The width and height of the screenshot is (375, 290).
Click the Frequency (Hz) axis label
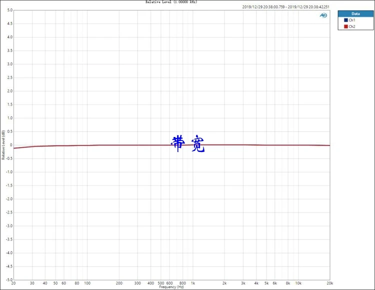[171, 287]
